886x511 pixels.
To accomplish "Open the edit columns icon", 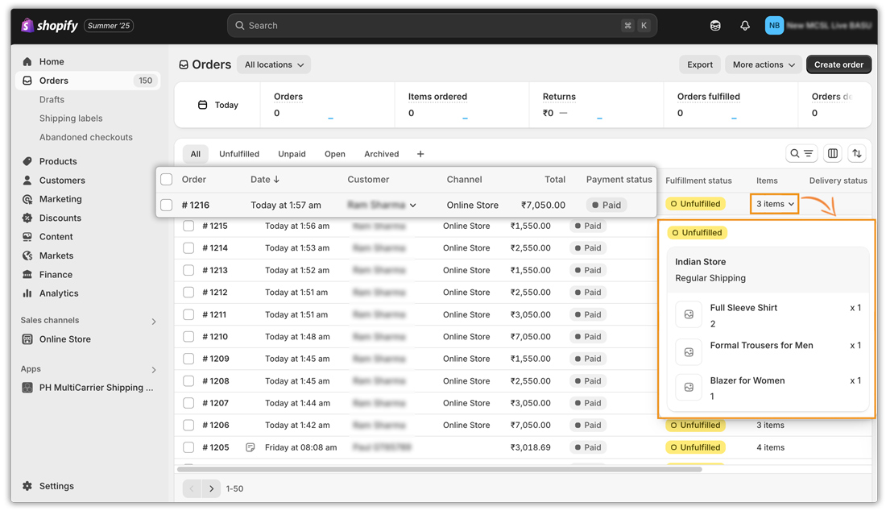I will (x=832, y=153).
